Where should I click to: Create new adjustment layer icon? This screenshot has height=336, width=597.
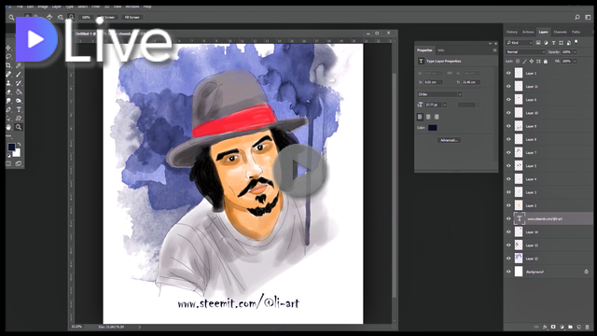562,327
